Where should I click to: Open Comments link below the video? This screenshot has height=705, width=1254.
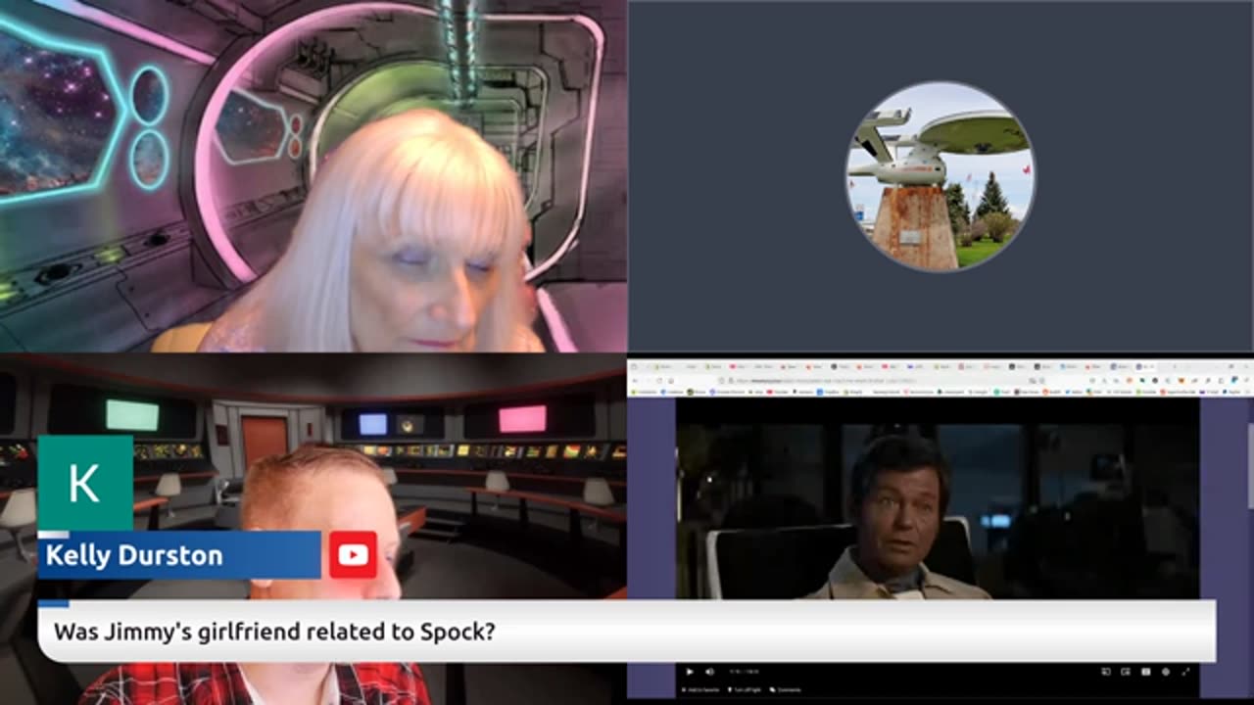click(786, 690)
